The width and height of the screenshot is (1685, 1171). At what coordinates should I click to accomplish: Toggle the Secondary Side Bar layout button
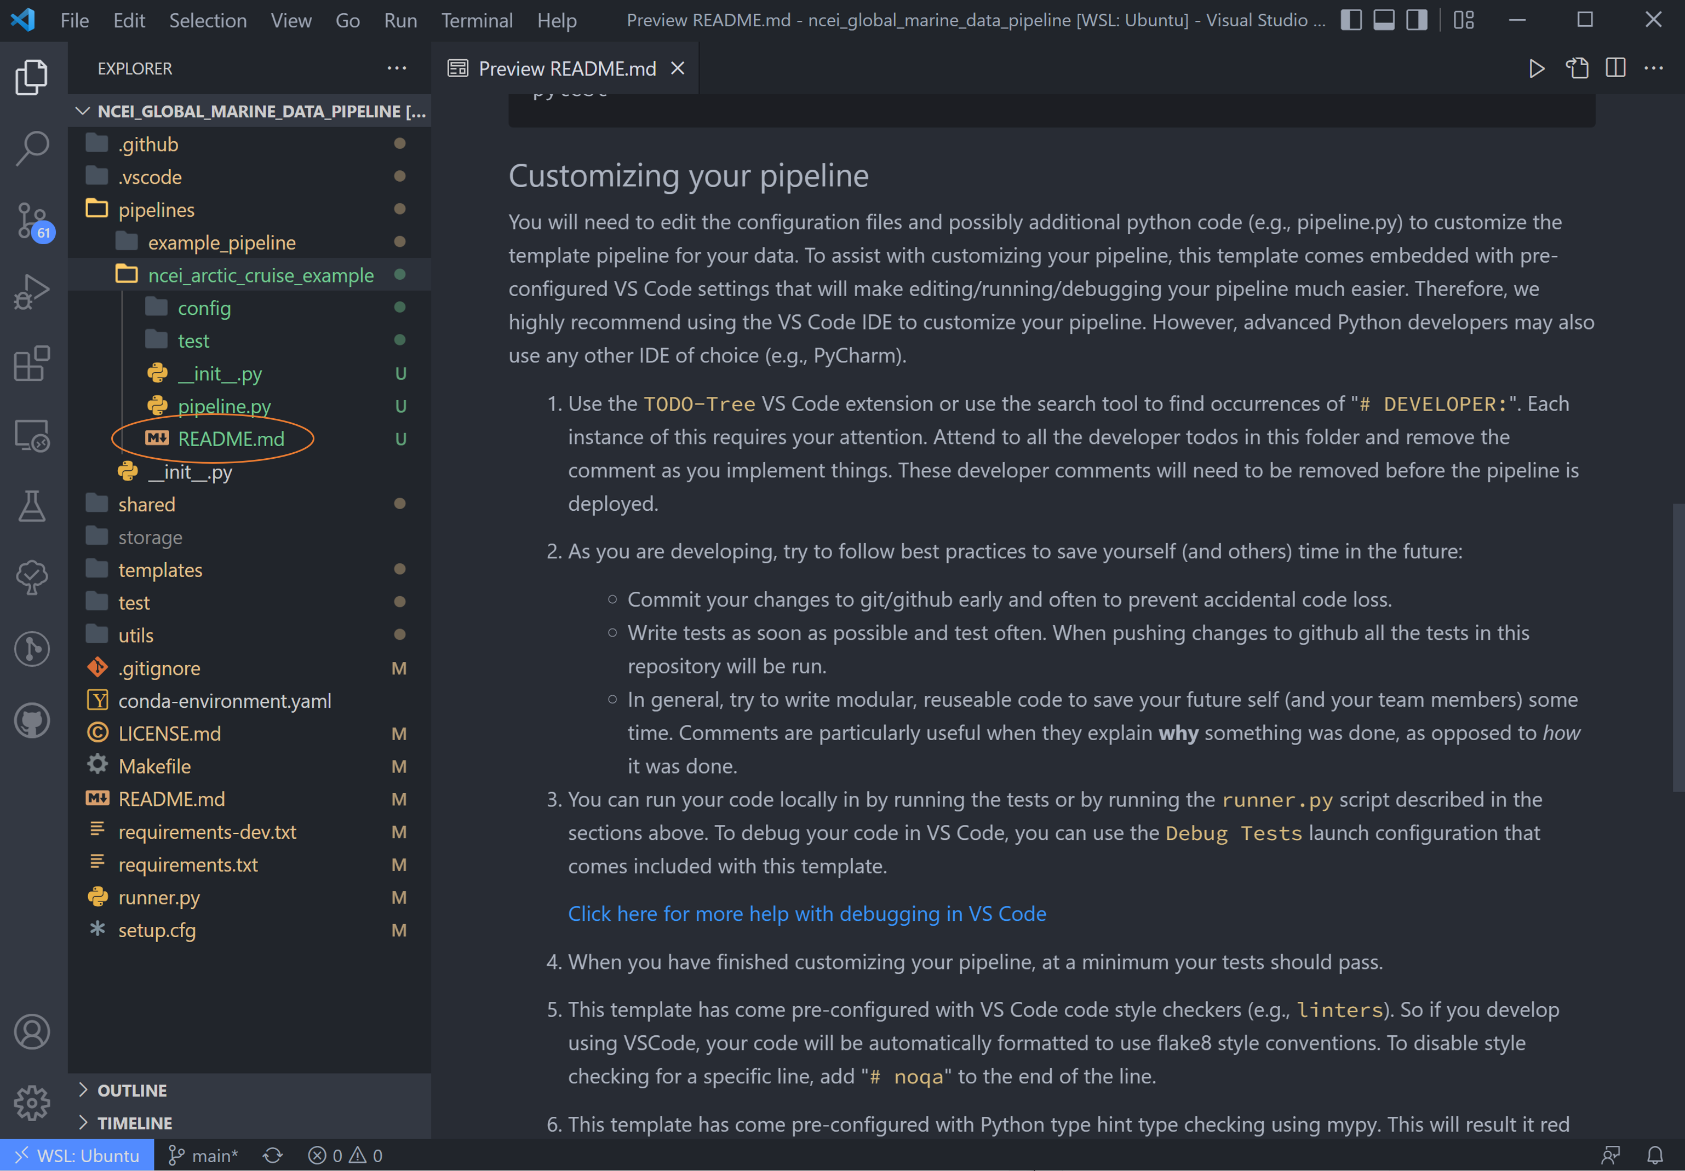pos(1417,20)
